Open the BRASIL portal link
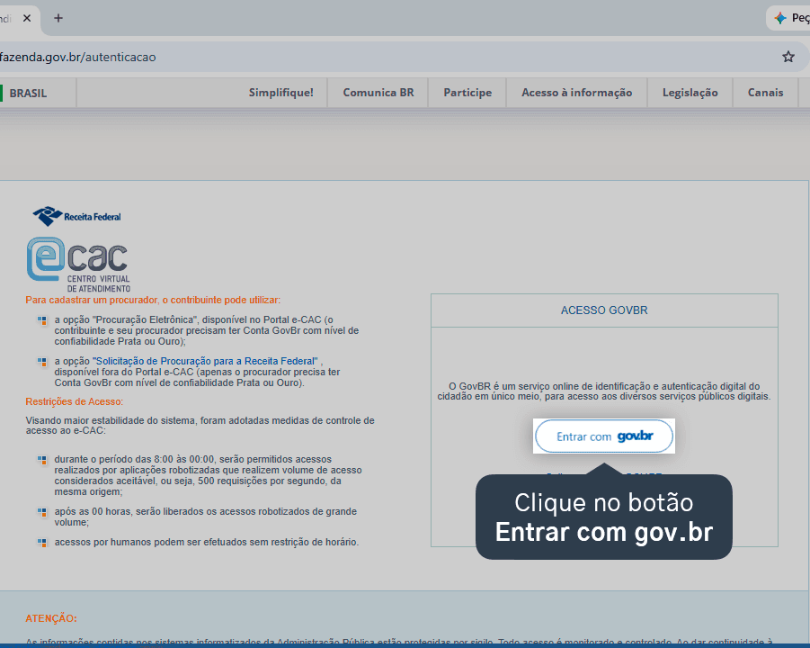Image resolution: width=810 pixels, height=648 pixels. 28,93
